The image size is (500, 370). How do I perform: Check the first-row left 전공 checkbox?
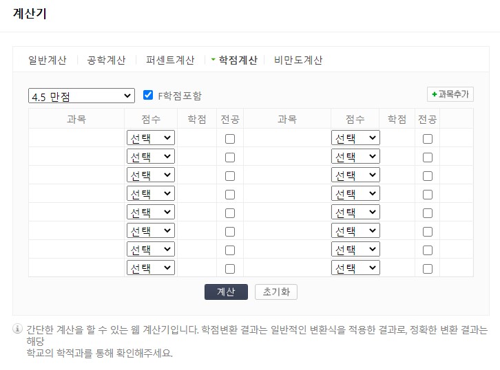tap(230, 139)
